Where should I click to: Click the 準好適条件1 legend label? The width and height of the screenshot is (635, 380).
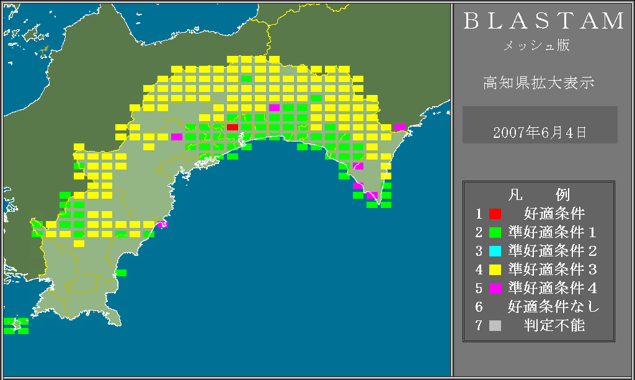click(x=553, y=232)
